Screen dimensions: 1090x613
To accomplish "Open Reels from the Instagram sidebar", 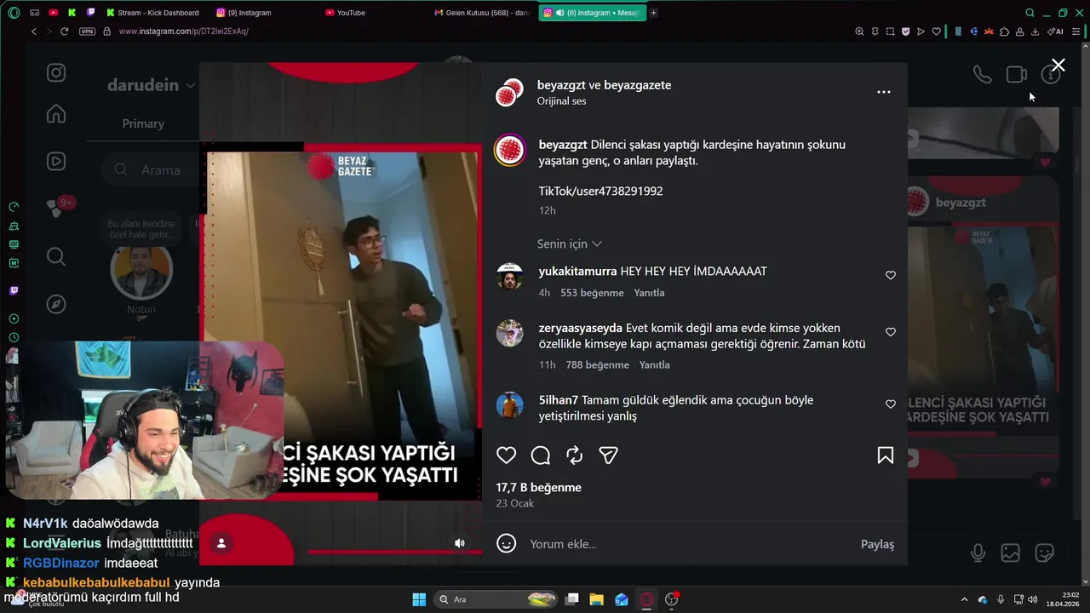I will [x=56, y=161].
